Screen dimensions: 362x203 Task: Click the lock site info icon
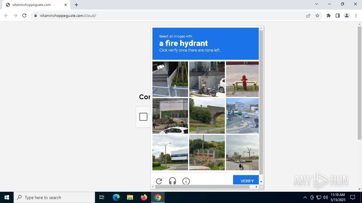point(36,16)
